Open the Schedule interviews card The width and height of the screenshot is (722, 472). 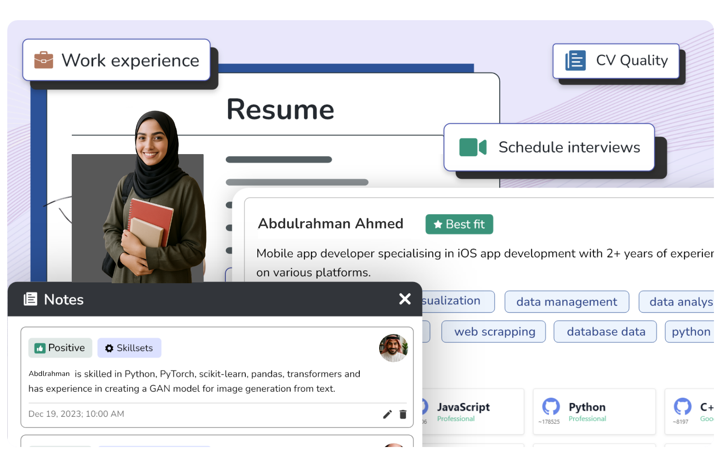tap(549, 147)
